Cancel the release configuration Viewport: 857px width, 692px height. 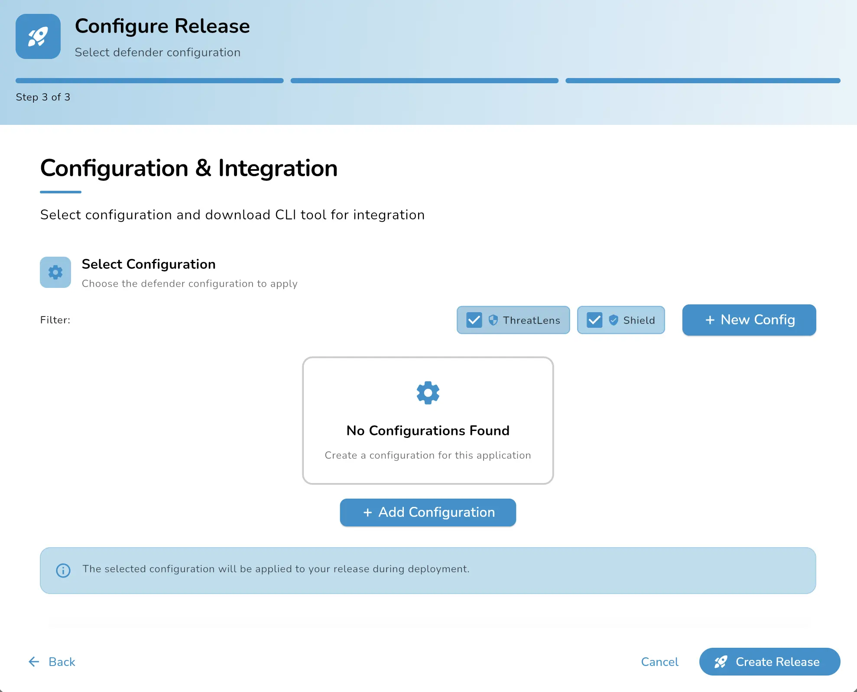tap(659, 662)
